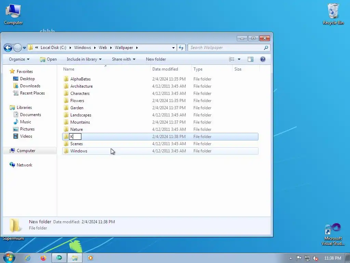
Task: Open Include in library menu
Action: coord(84,59)
